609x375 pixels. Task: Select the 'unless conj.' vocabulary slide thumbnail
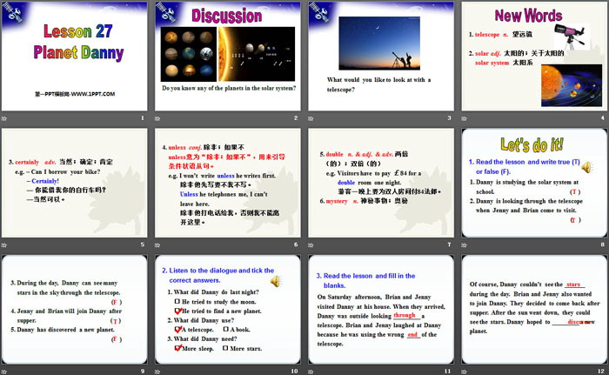coord(228,183)
